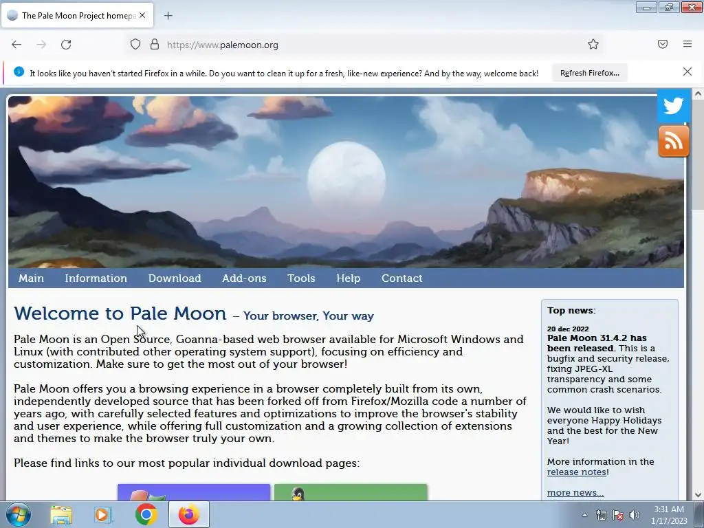Dismiss the Firefox refresh notification bar
This screenshot has width=704, height=528.
(687, 71)
